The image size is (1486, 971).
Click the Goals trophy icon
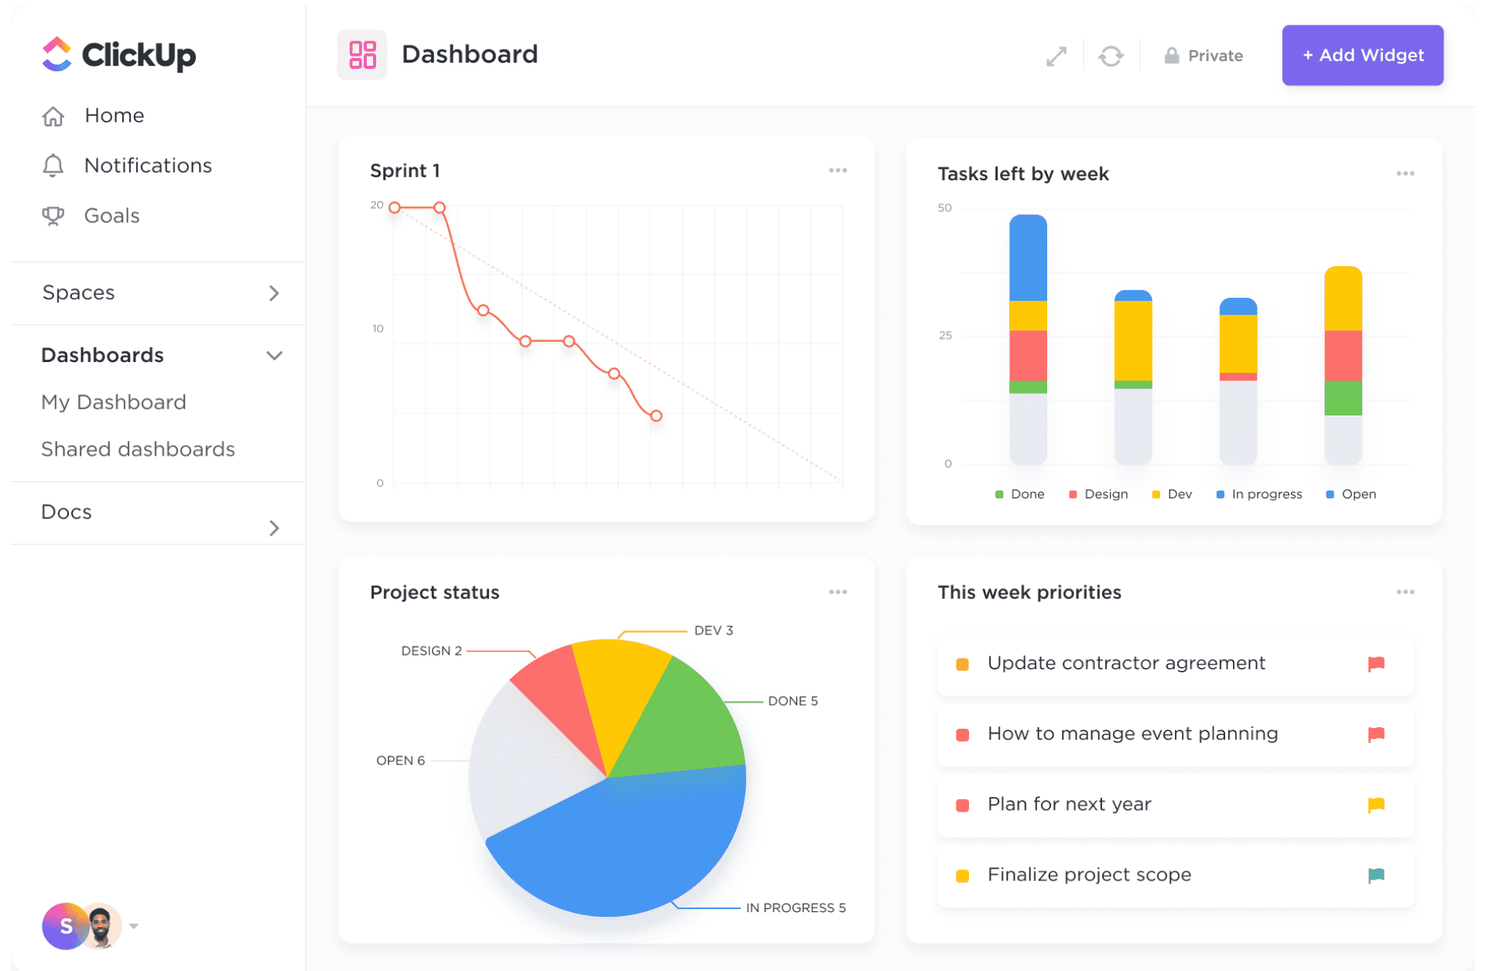53,214
